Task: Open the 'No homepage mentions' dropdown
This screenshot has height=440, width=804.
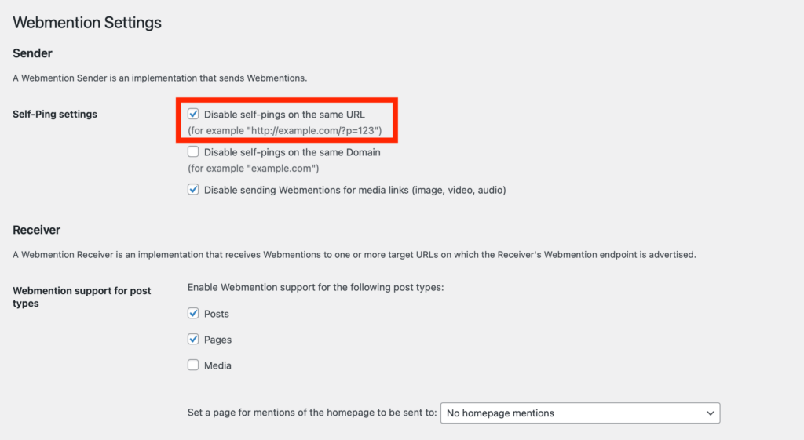Action: coord(579,413)
